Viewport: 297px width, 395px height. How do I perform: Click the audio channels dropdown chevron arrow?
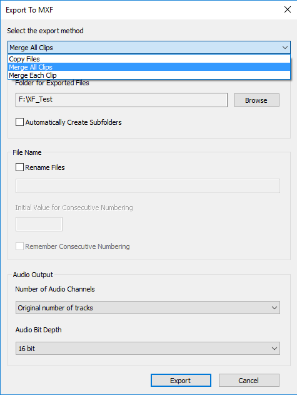pyautogui.click(x=274, y=308)
